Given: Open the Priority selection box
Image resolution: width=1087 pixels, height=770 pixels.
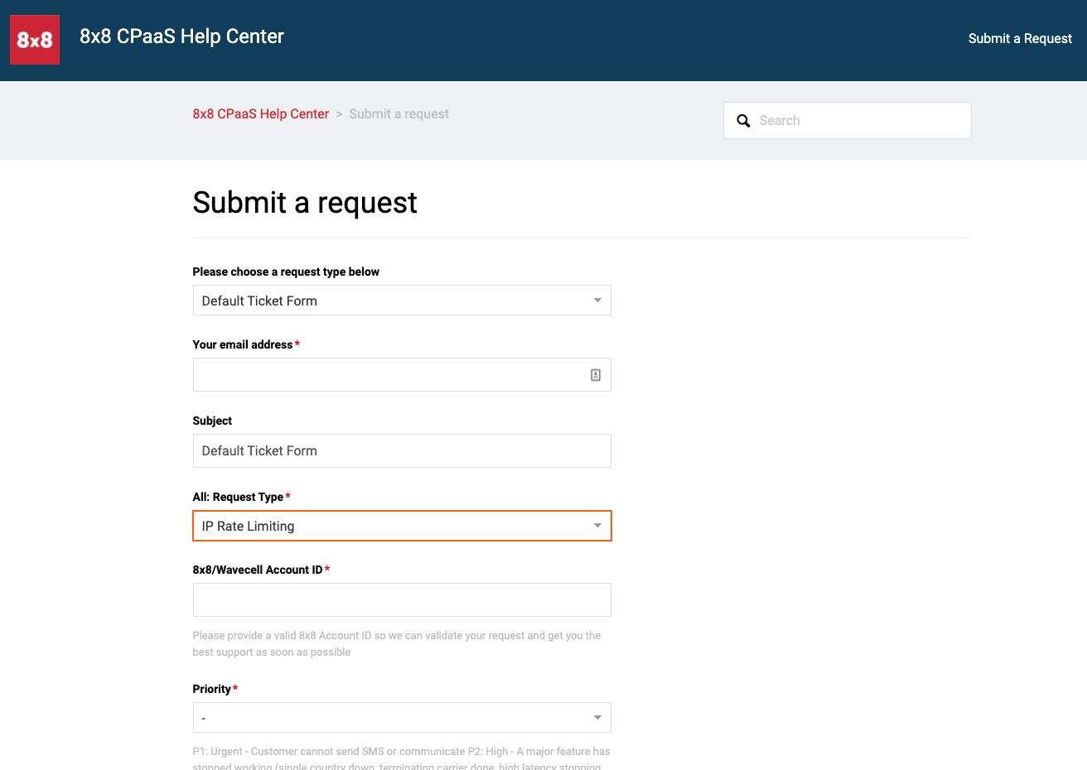Looking at the screenshot, I should coord(389,718).
